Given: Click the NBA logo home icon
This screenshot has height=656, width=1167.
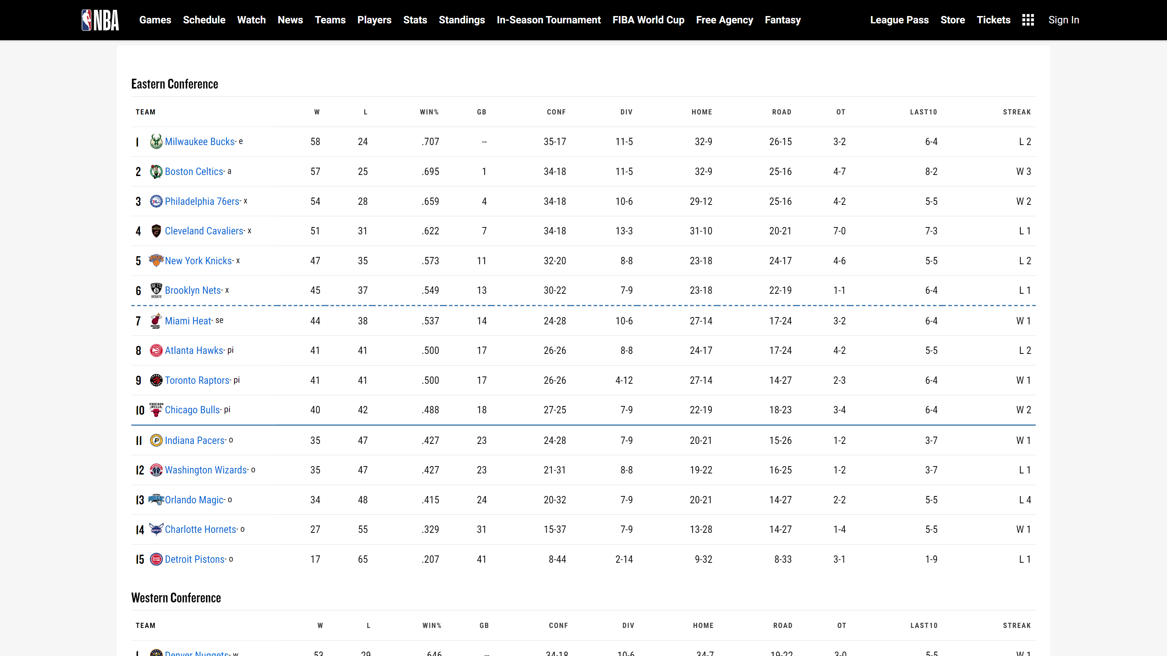Looking at the screenshot, I should 100,20.
